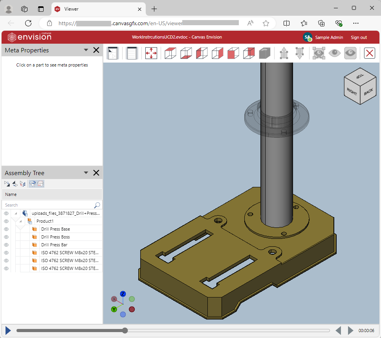Click the Sign out link

359,37
